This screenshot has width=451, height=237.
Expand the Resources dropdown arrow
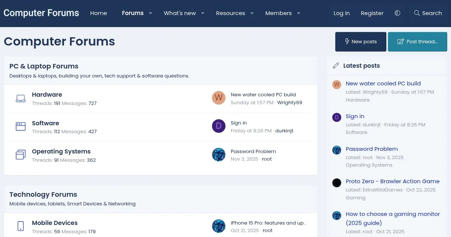point(252,13)
